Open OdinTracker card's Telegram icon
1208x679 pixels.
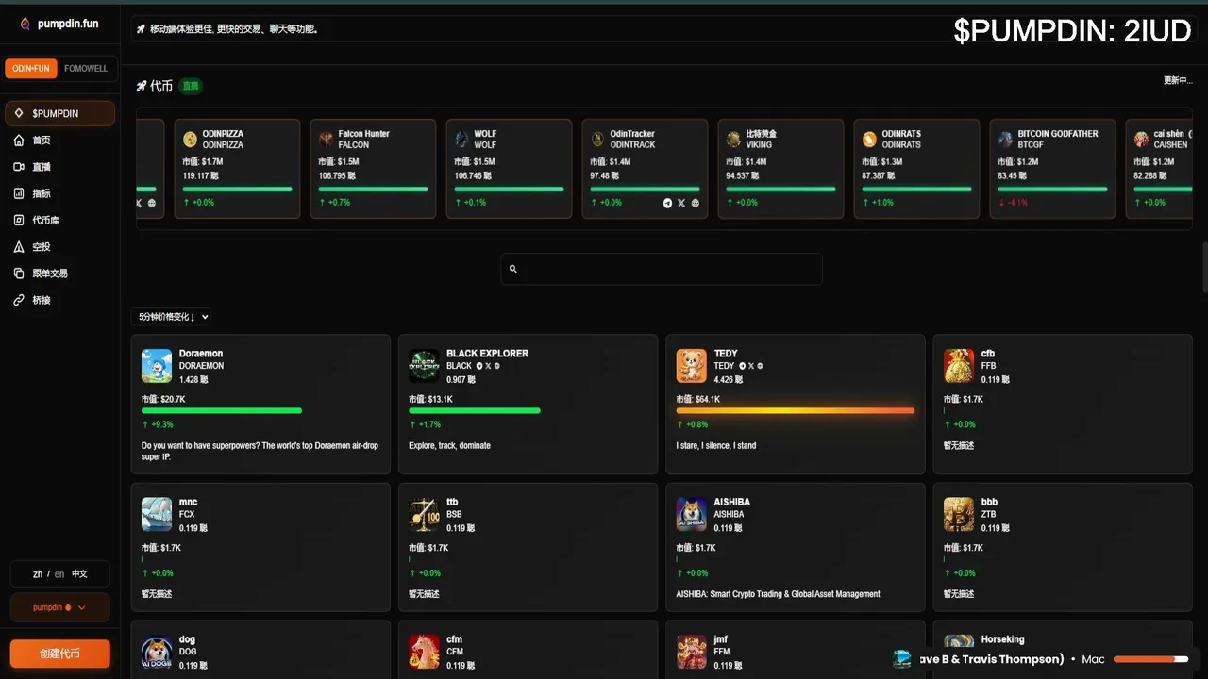pyautogui.click(x=668, y=203)
